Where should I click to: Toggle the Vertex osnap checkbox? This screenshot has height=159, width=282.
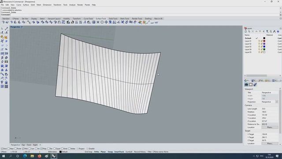(x=69, y=149)
